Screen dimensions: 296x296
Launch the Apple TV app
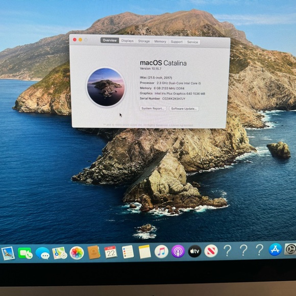pyautogui.click(x=194, y=251)
